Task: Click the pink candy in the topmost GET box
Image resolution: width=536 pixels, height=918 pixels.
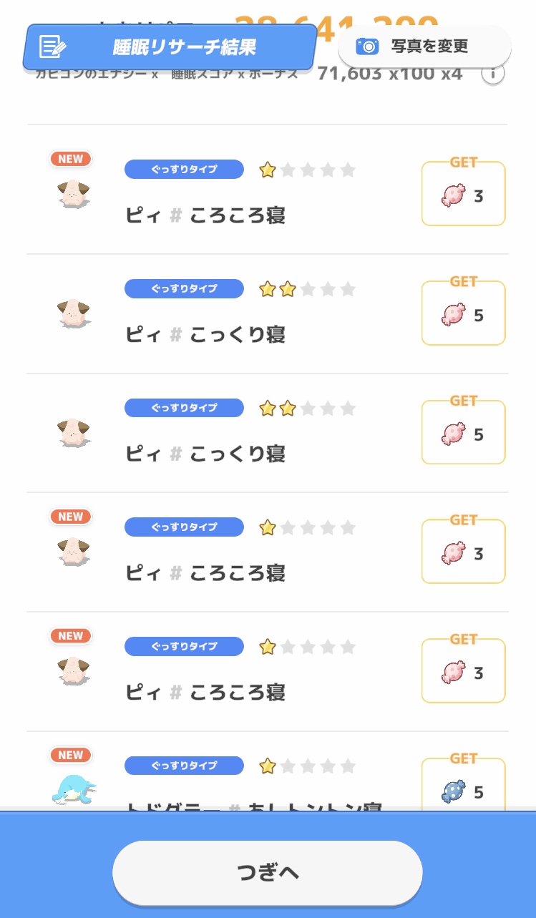Action: coord(454,195)
